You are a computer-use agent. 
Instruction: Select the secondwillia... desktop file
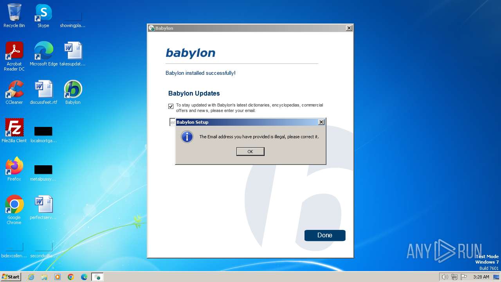[43, 250]
